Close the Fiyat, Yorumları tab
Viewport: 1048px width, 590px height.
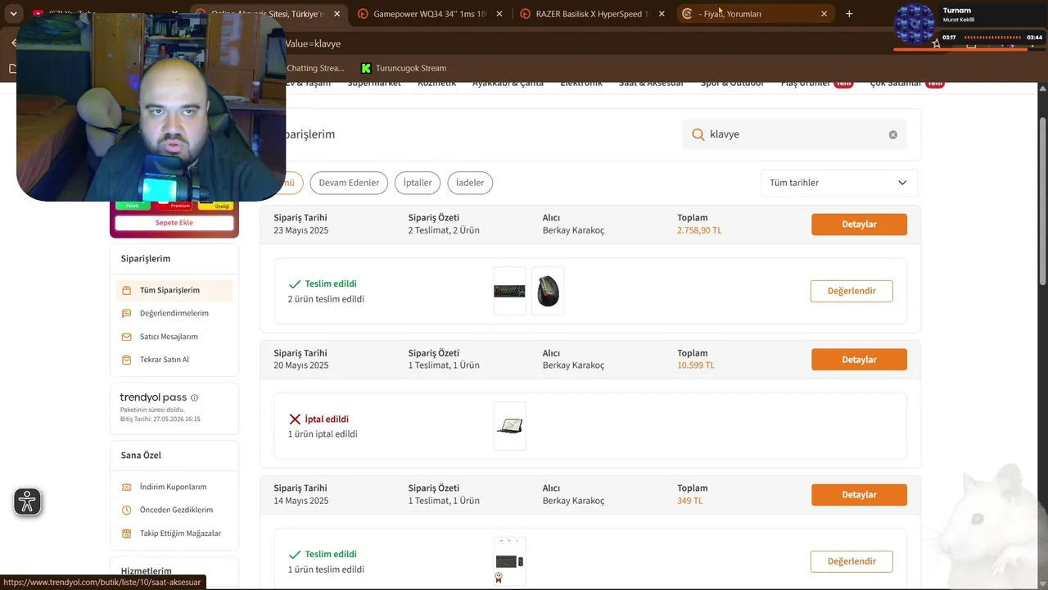(824, 14)
